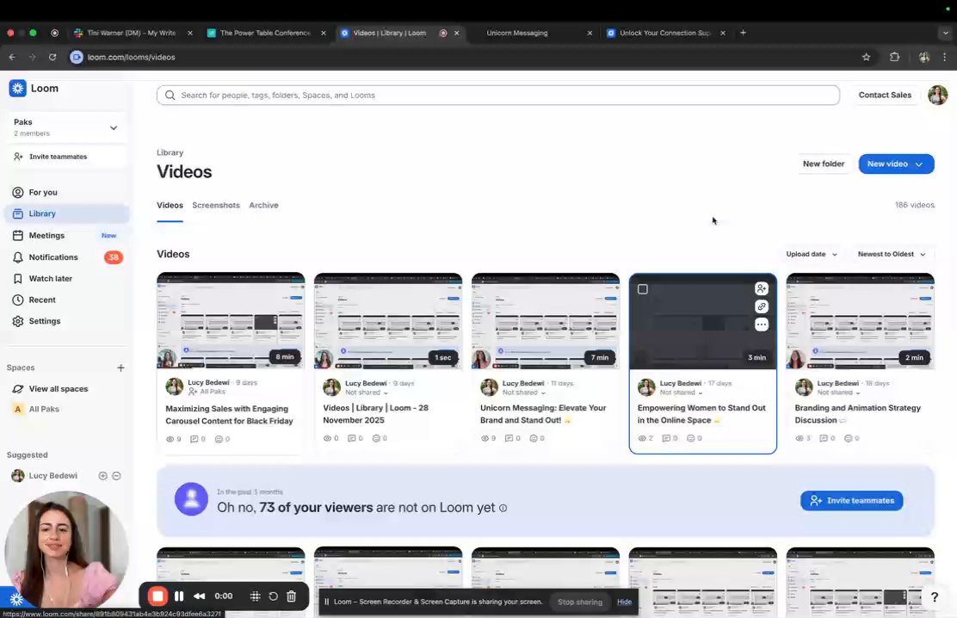
Task: Switch to the Screenshots tab
Action: pyautogui.click(x=216, y=205)
